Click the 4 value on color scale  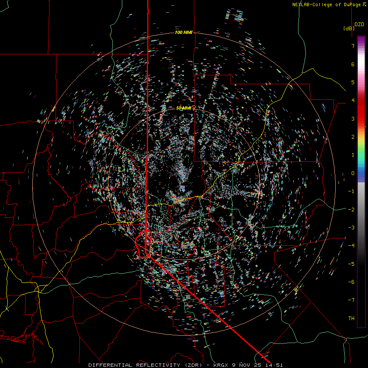(353, 101)
